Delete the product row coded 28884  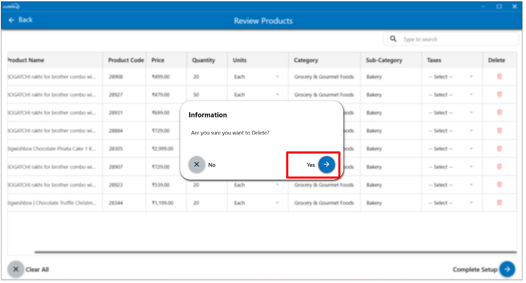(x=500, y=131)
